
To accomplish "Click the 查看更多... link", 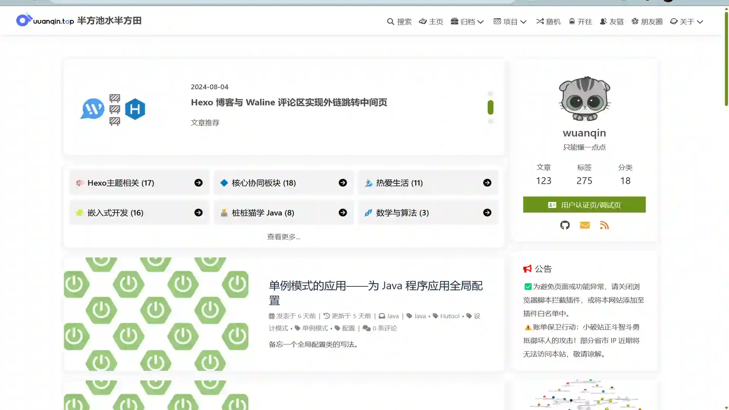I will (x=283, y=237).
